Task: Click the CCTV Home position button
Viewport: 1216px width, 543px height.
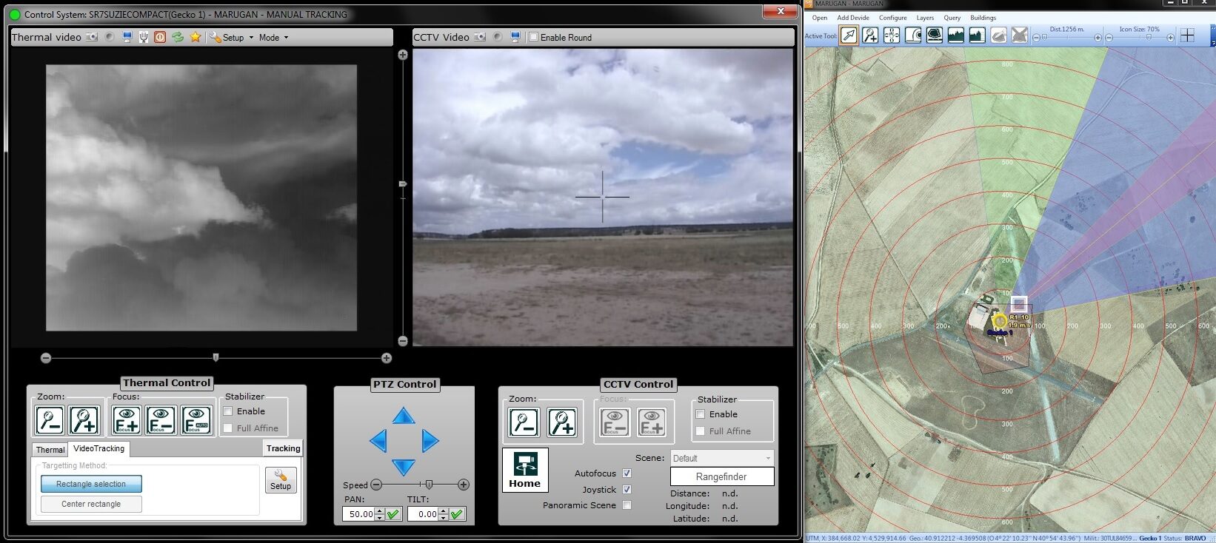Action: tap(525, 470)
